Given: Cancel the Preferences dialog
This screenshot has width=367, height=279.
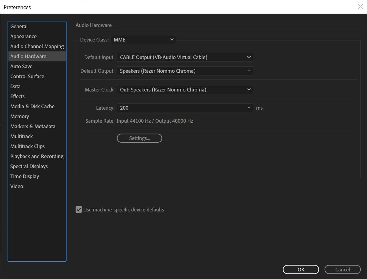Looking at the screenshot, I should [x=343, y=270].
